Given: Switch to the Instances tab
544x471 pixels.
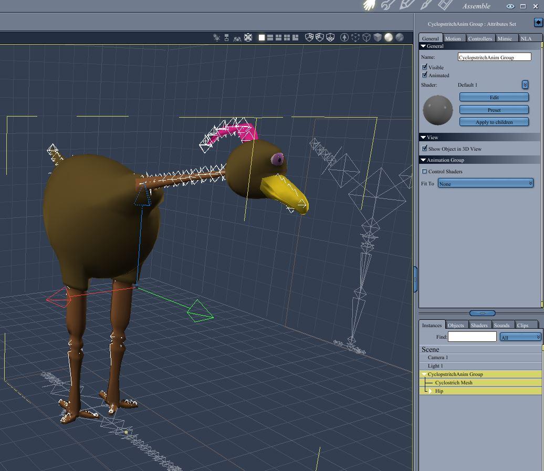Looking at the screenshot, I should click(432, 326).
